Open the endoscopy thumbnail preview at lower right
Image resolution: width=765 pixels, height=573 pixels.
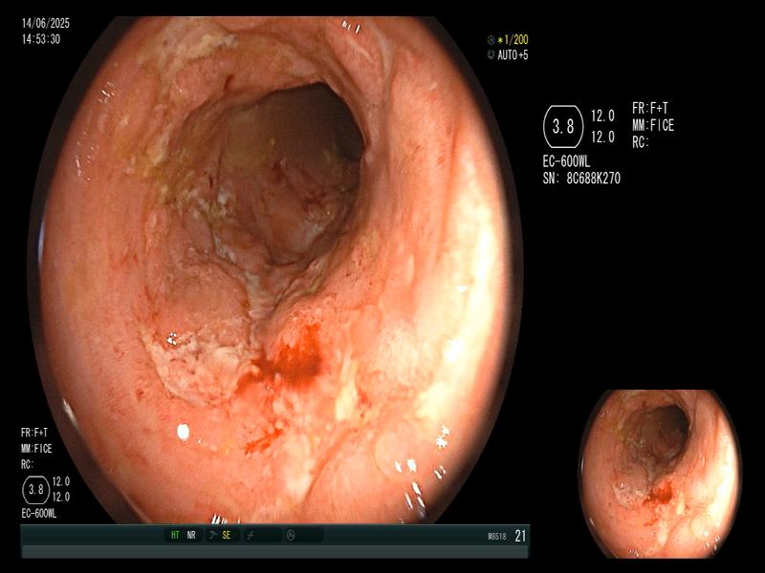point(661,474)
